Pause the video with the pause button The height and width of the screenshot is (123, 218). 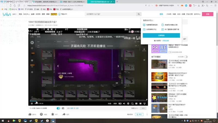tap(32, 104)
